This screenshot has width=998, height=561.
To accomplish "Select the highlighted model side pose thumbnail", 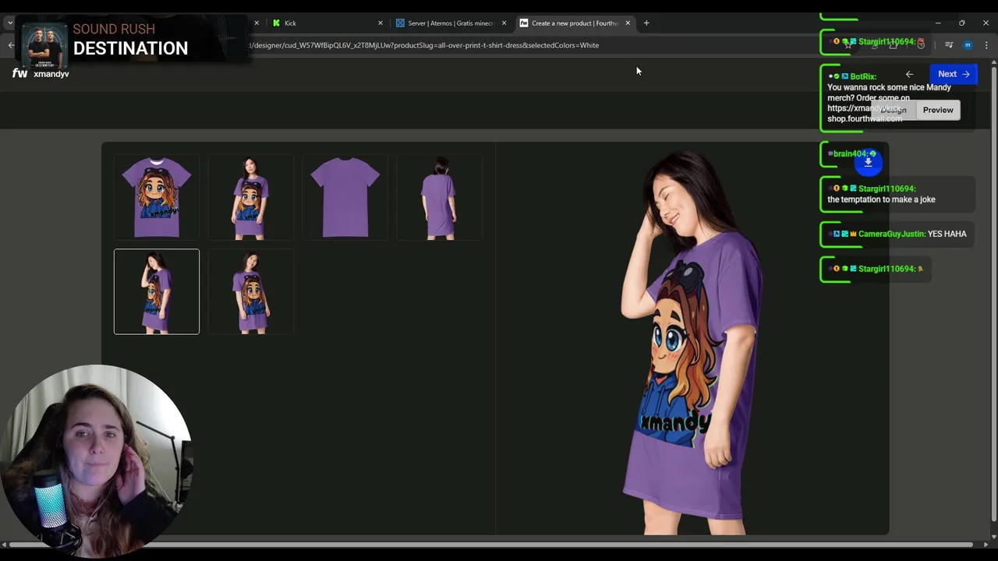I will coord(157,291).
